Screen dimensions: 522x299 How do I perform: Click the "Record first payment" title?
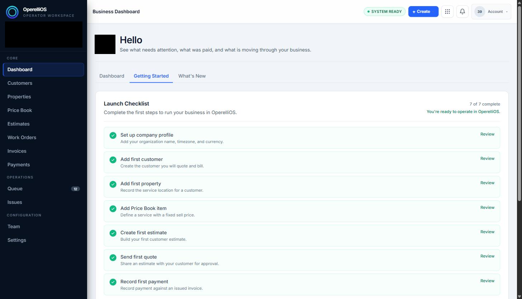click(x=144, y=281)
